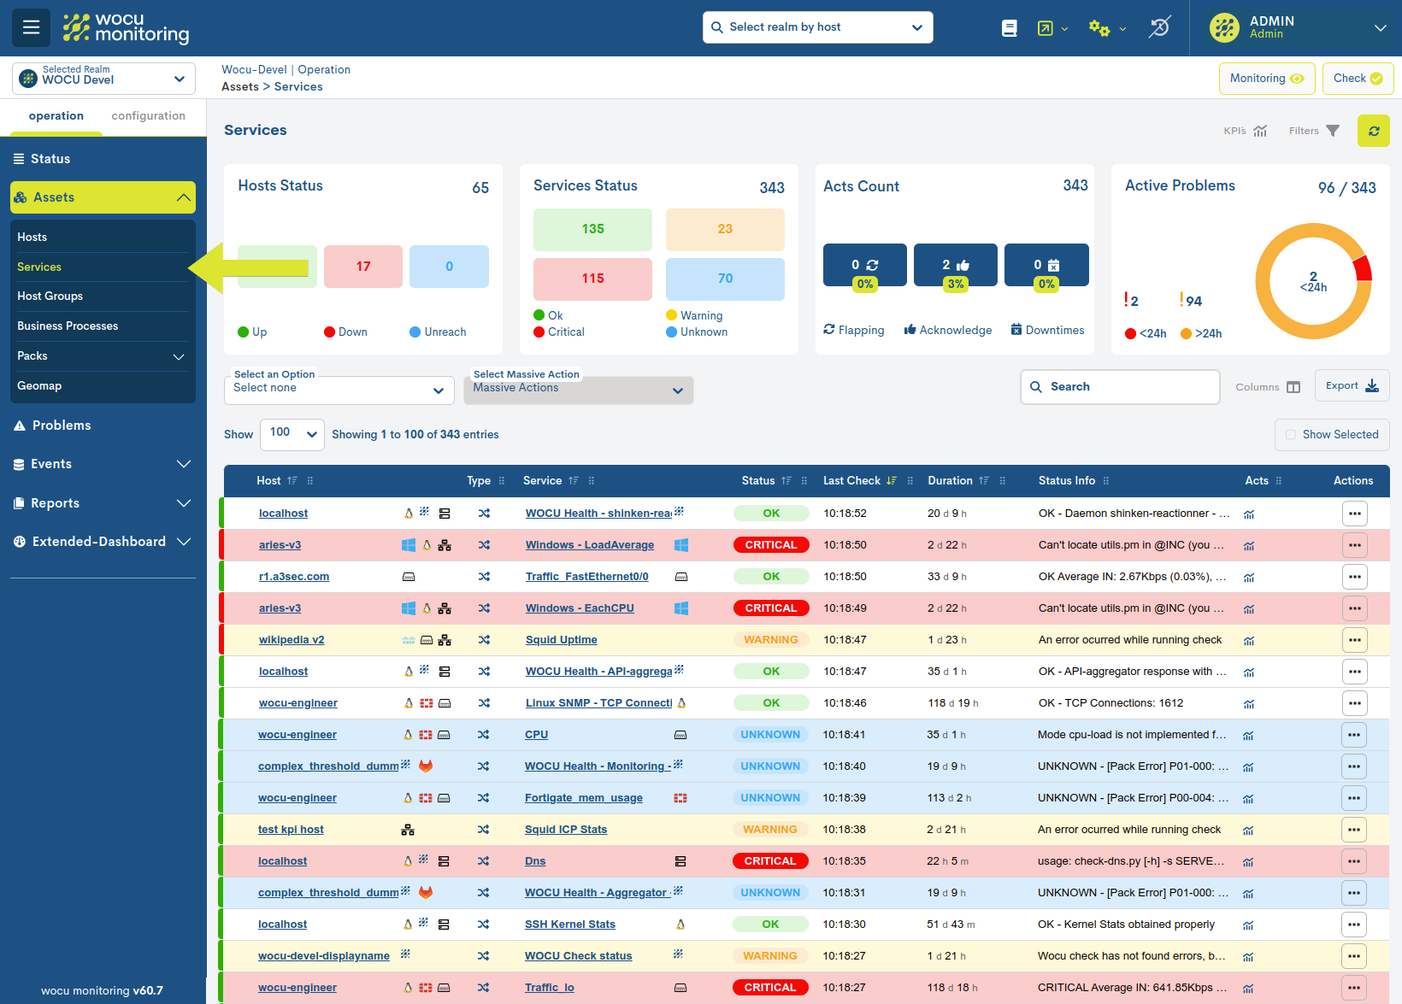
Task: Open the Squid ICP Stats service link
Action: (x=566, y=830)
